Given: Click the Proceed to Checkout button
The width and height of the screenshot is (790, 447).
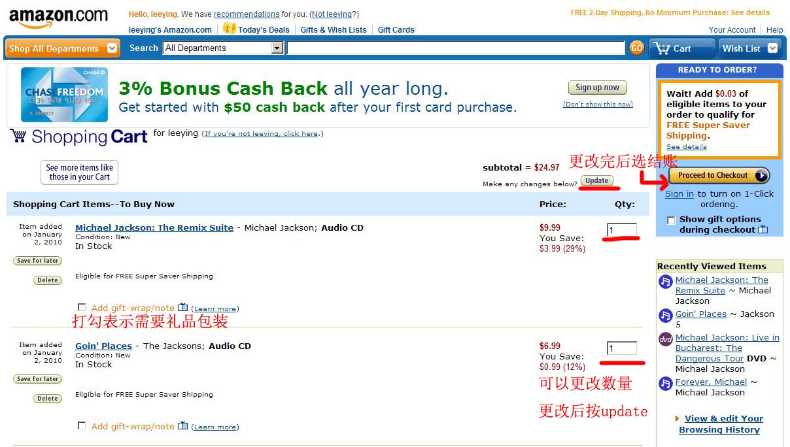Looking at the screenshot, I should point(719,175).
